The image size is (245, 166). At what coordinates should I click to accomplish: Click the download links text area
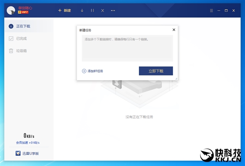coord(127,48)
